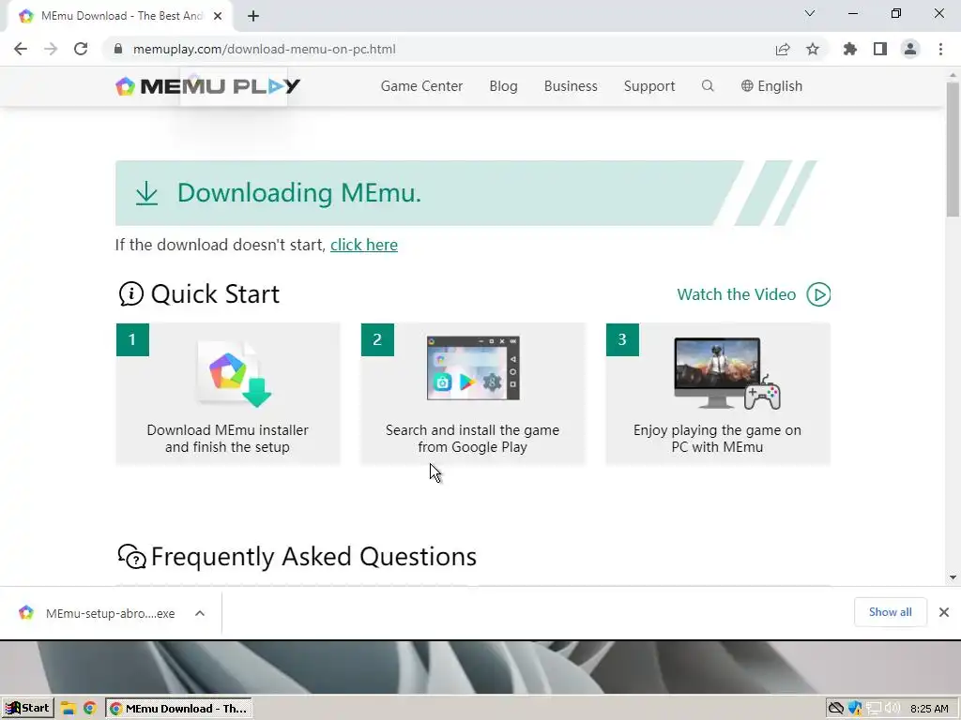Click the FAQ chat bubble icon
The width and height of the screenshot is (961, 720).
point(131,557)
